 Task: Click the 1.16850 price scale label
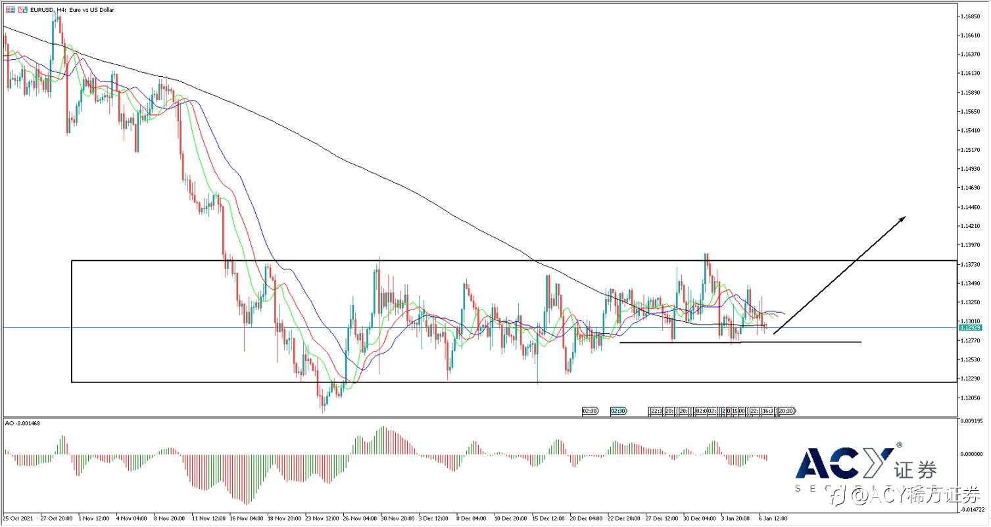coord(972,16)
